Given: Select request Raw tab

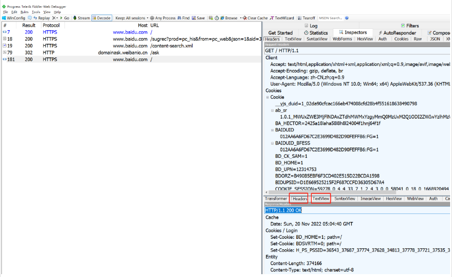Looking at the screenshot, I should click(418, 39).
